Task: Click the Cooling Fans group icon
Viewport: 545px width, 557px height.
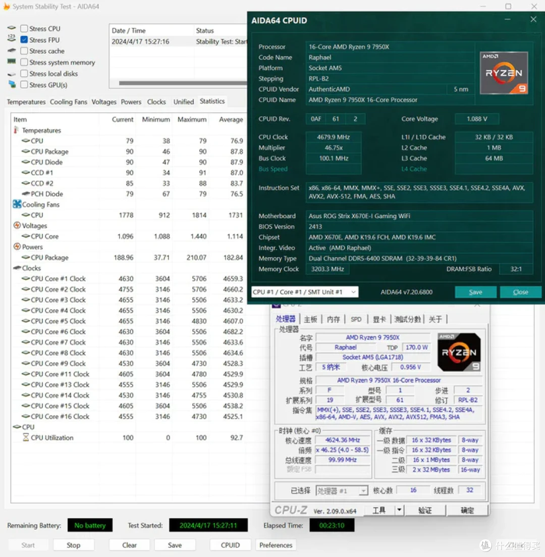Action: click(17, 204)
